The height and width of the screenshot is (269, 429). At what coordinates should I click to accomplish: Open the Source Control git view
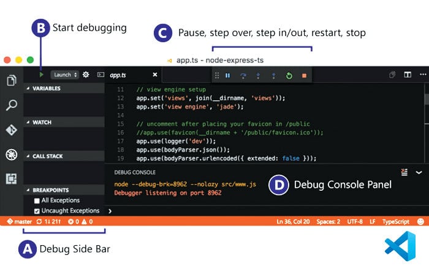[12, 130]
